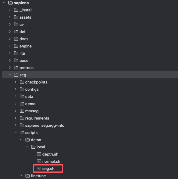
Task: Click the sapiens root folder icon
Action: (11, 3)
